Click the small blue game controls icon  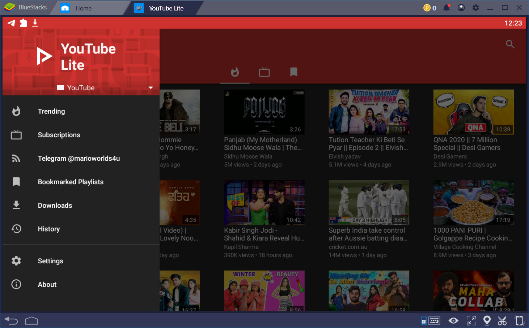[x=423, y=320]
